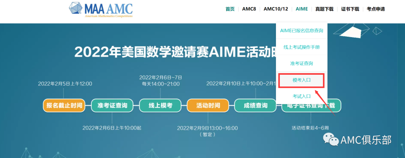Click the MAA AMC logo
This screenshot has height=158, width=405.
click(101, 10)
